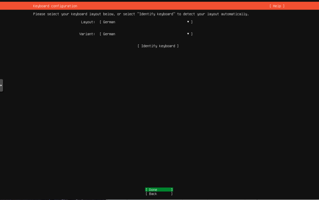The image size is (319, 200).
Task: Select the Keyboard configuration title bar
Action: [55, 6]
